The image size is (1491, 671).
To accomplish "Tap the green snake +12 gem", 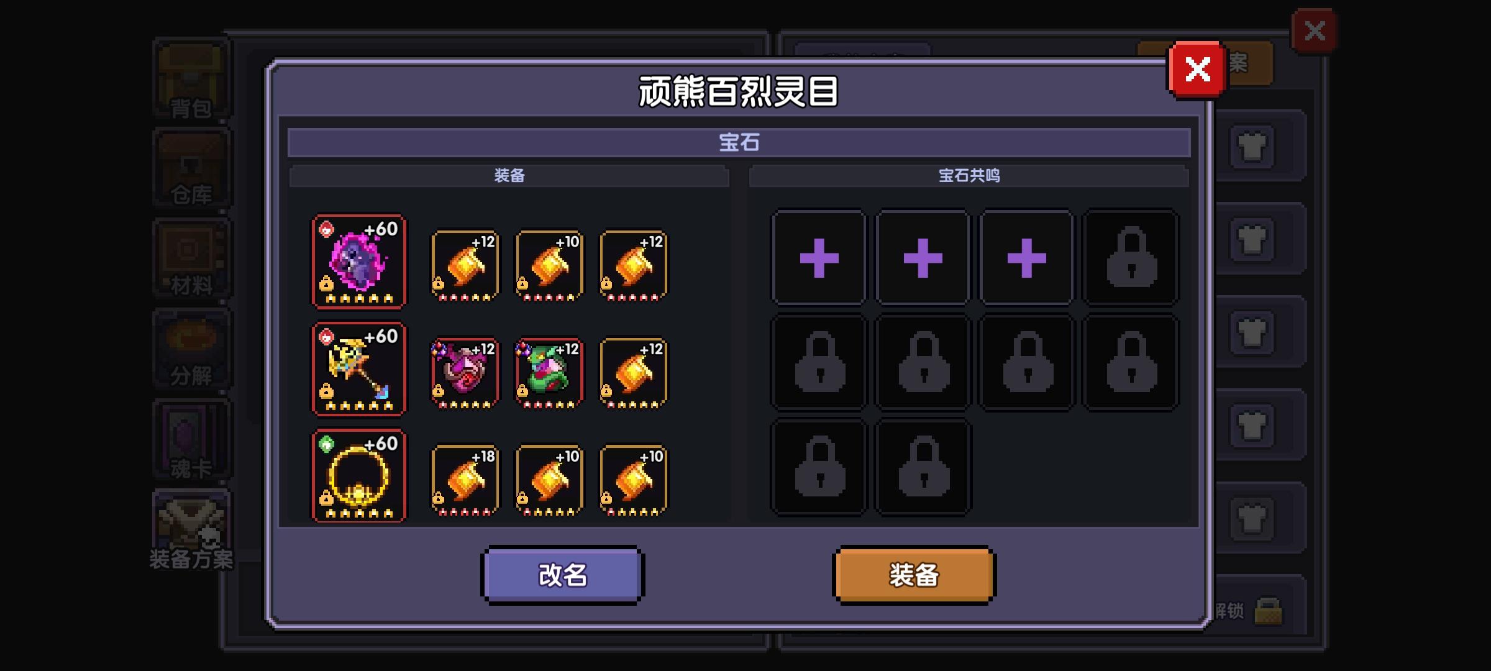I will coord(549,373).
